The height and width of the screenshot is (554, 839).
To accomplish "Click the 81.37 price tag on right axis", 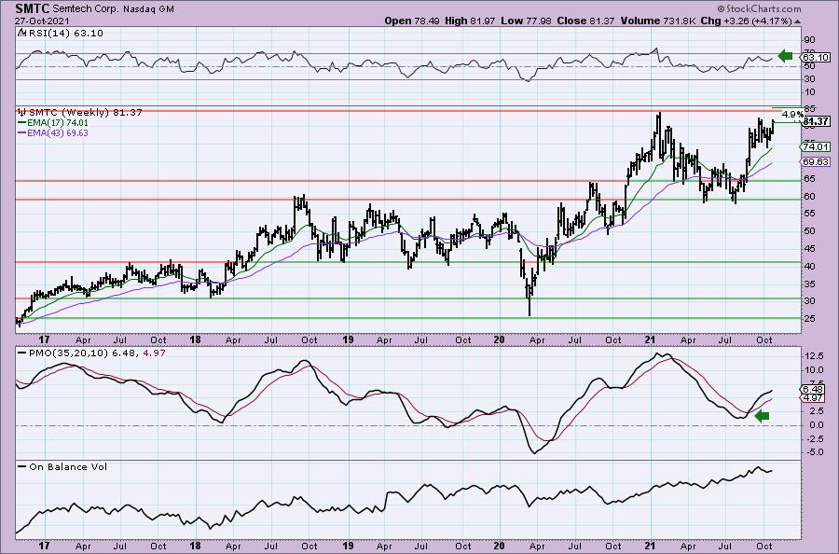I will (816, 122).
